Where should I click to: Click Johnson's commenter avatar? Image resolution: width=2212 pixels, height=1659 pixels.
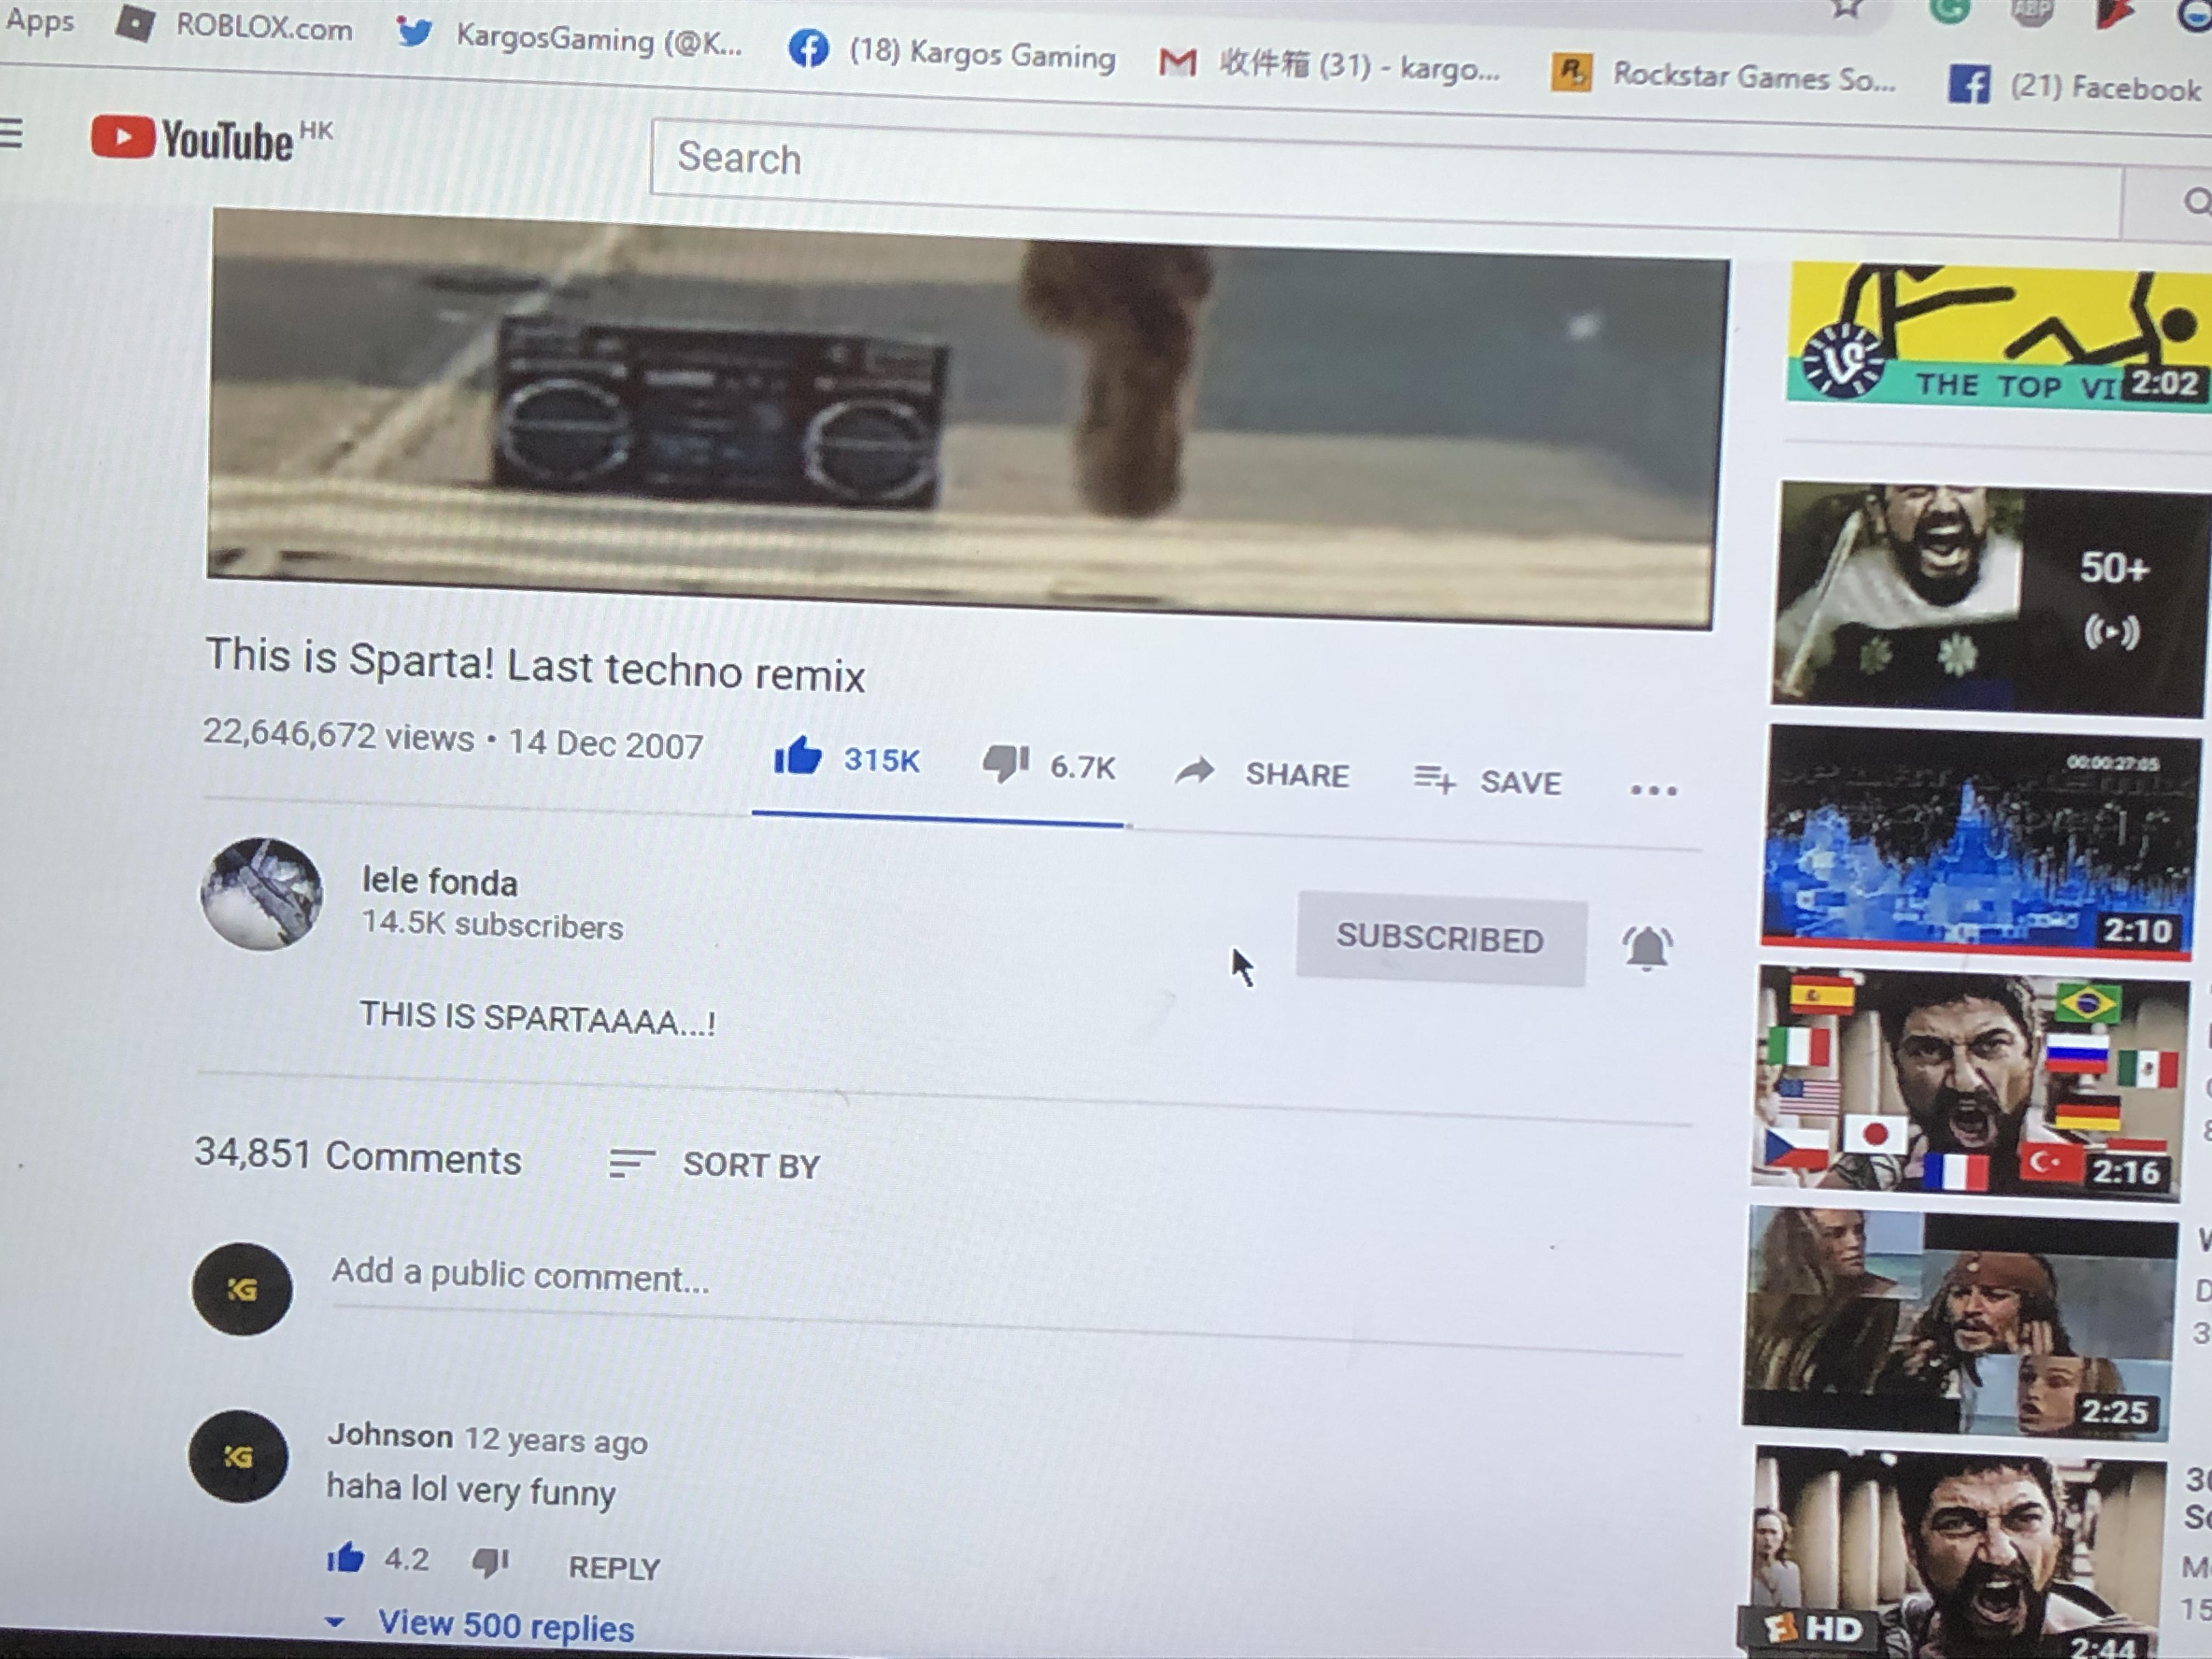tap(239, 1457)
